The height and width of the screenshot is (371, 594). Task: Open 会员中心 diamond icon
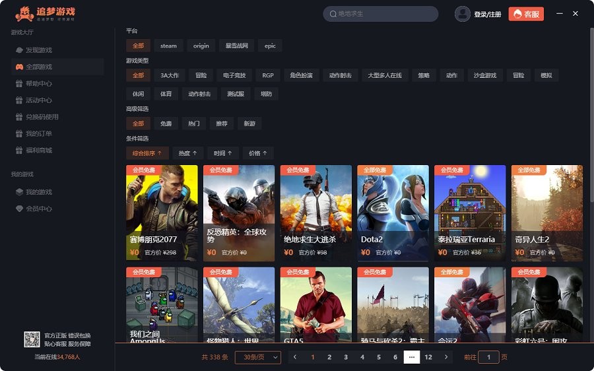[20, 209]
